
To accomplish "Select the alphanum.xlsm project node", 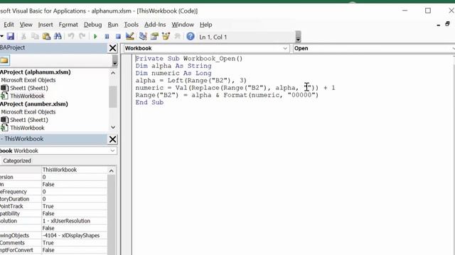I will pyautogui.click(x=35, y=72).
